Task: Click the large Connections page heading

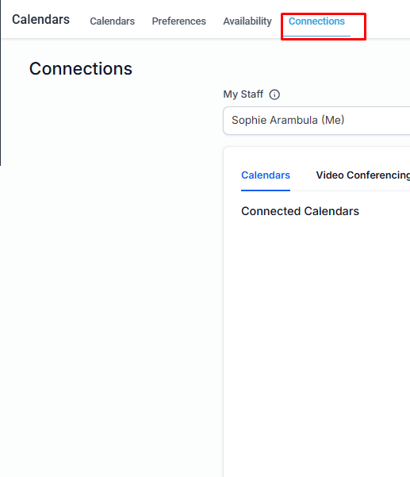Action: (81, 69)
